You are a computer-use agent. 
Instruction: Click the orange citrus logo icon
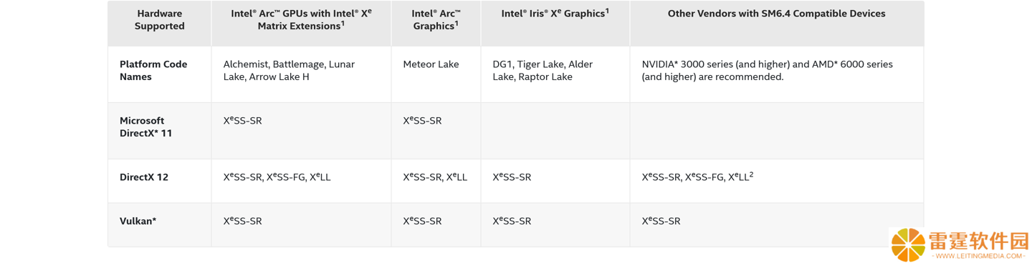pos(908,245)
